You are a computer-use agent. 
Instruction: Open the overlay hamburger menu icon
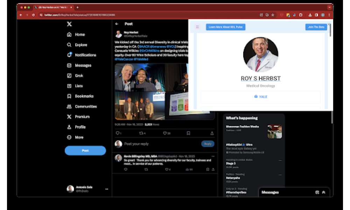click(197, 27)
